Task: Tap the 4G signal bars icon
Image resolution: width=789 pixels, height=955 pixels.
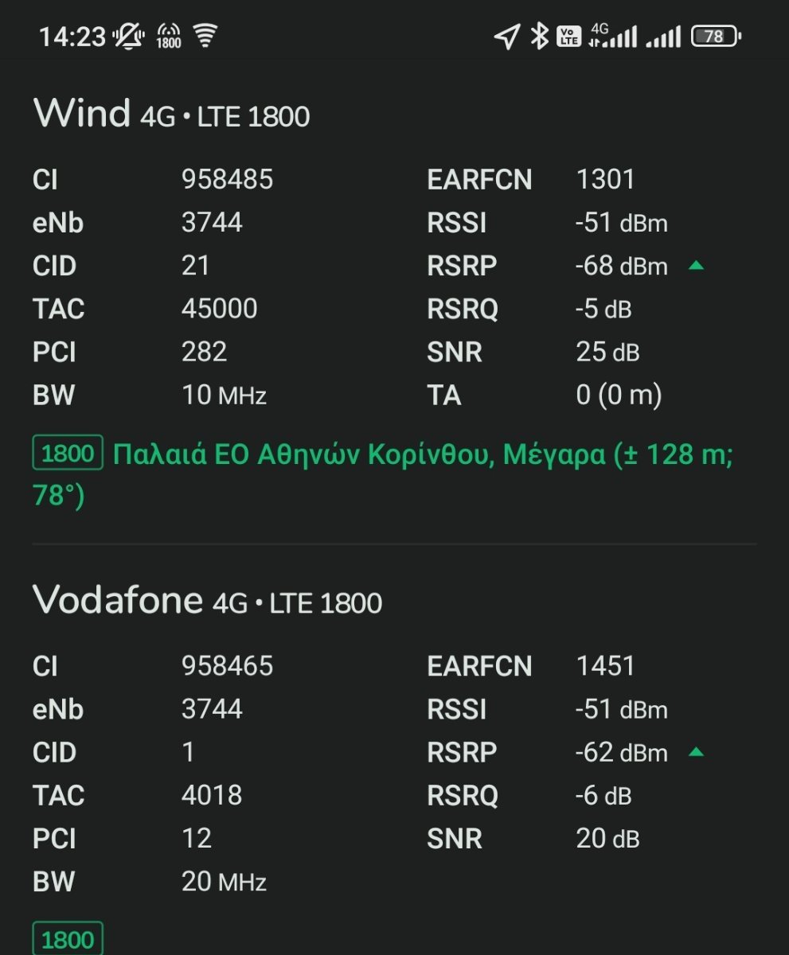Action: tap(613, 36)
